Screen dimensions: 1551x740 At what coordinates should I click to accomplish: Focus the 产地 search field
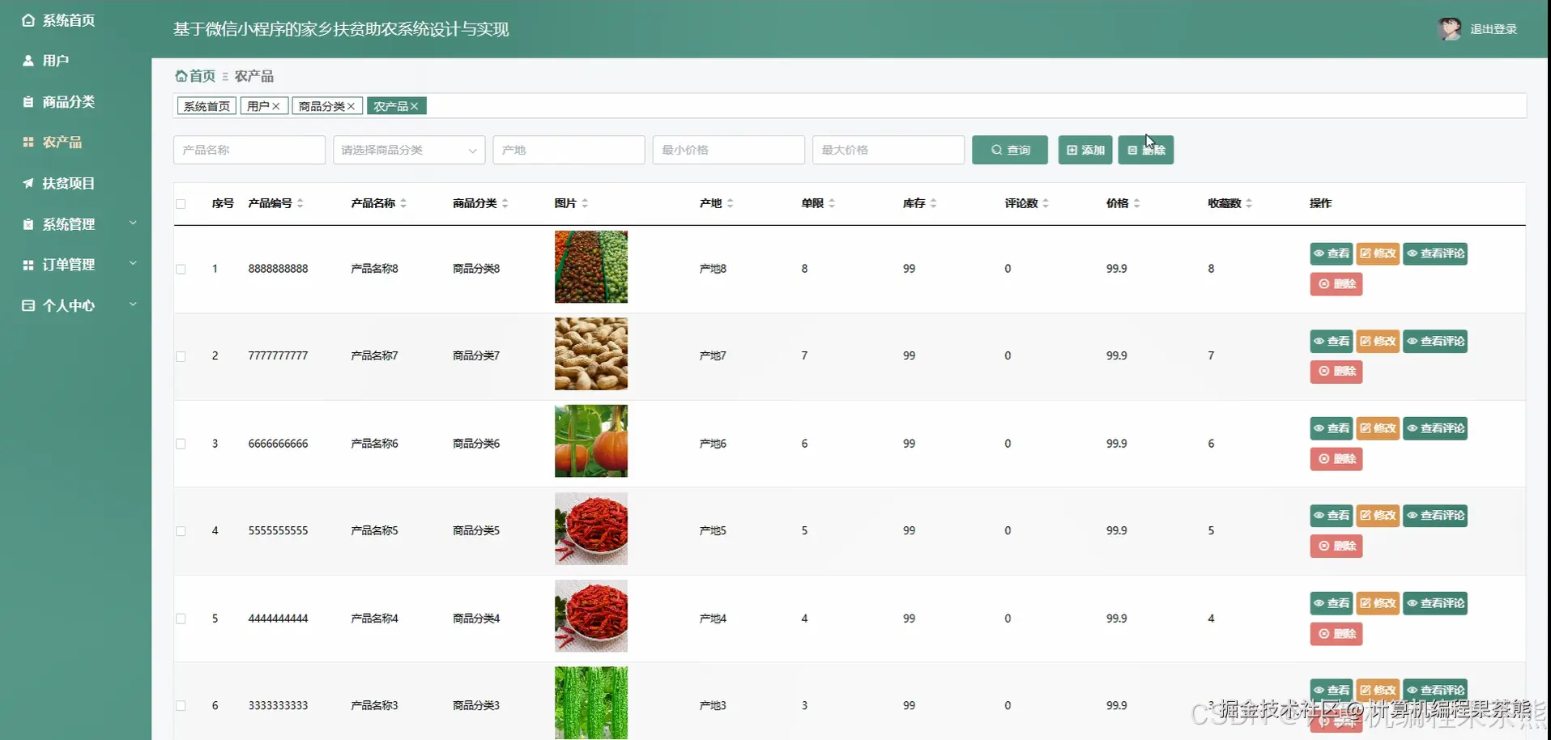(x=569, y=150)
